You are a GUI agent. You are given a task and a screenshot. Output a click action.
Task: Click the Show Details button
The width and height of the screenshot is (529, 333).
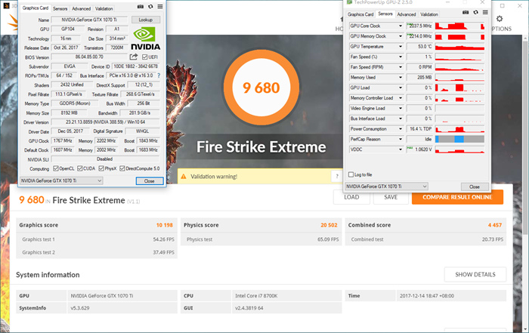(475, 274)
